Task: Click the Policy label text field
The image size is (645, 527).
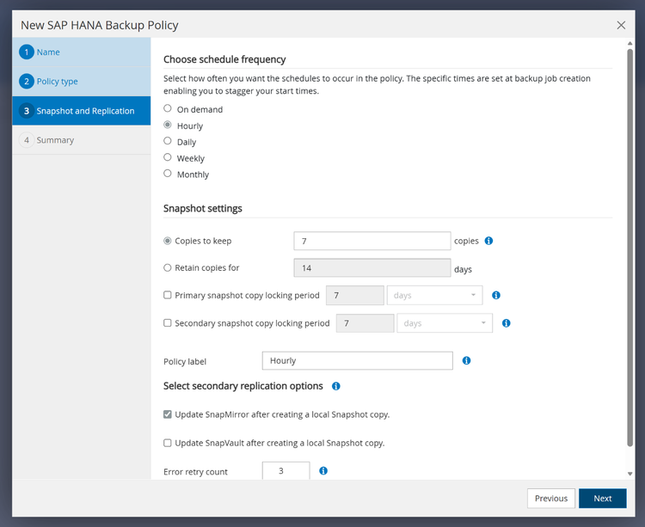Action: [358, 360]
